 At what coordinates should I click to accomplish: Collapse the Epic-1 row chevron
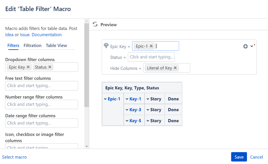pyautogui.click(x=105, y=99)
